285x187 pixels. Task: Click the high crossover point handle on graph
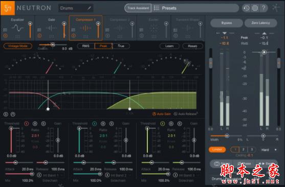(x=129, y=109)
